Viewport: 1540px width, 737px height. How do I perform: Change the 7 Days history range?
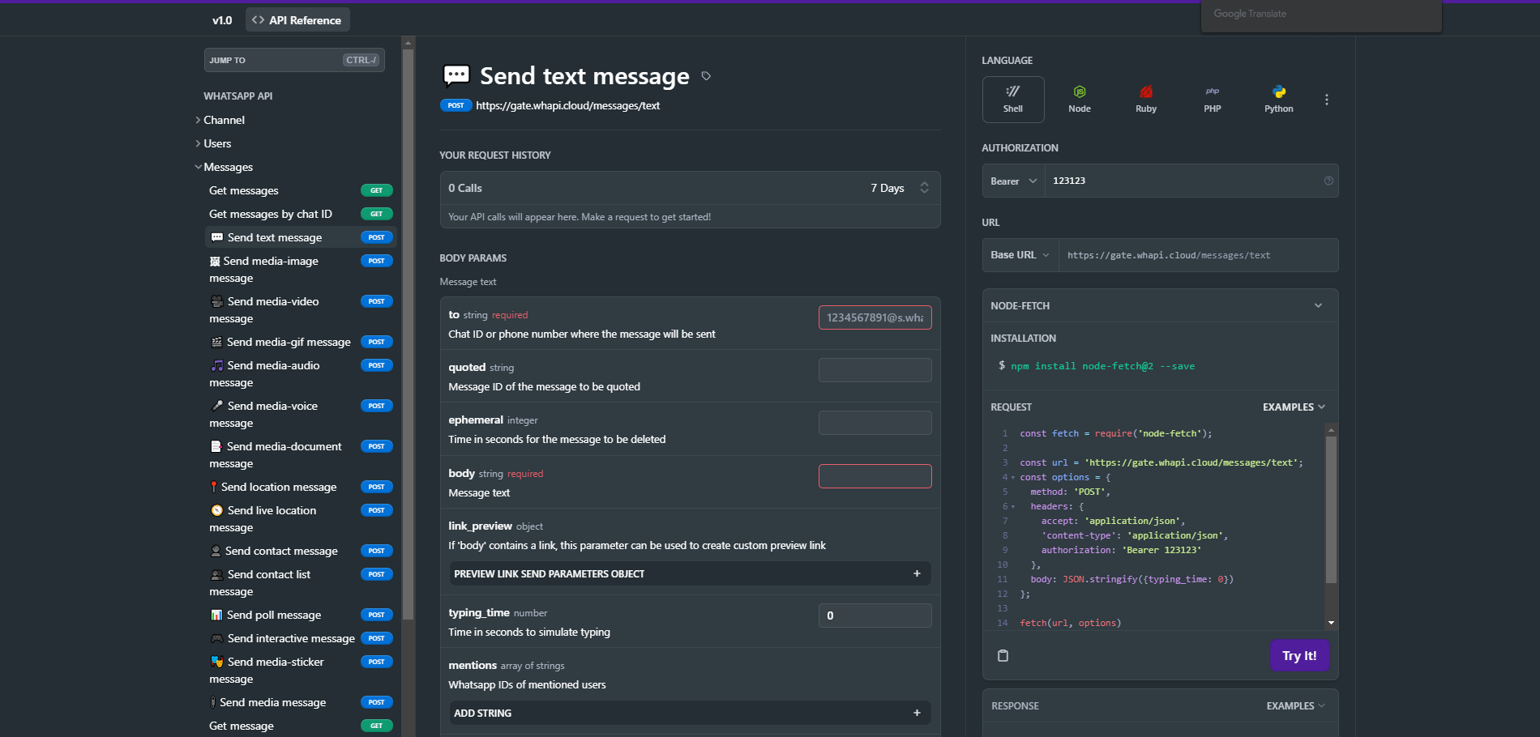899,188
